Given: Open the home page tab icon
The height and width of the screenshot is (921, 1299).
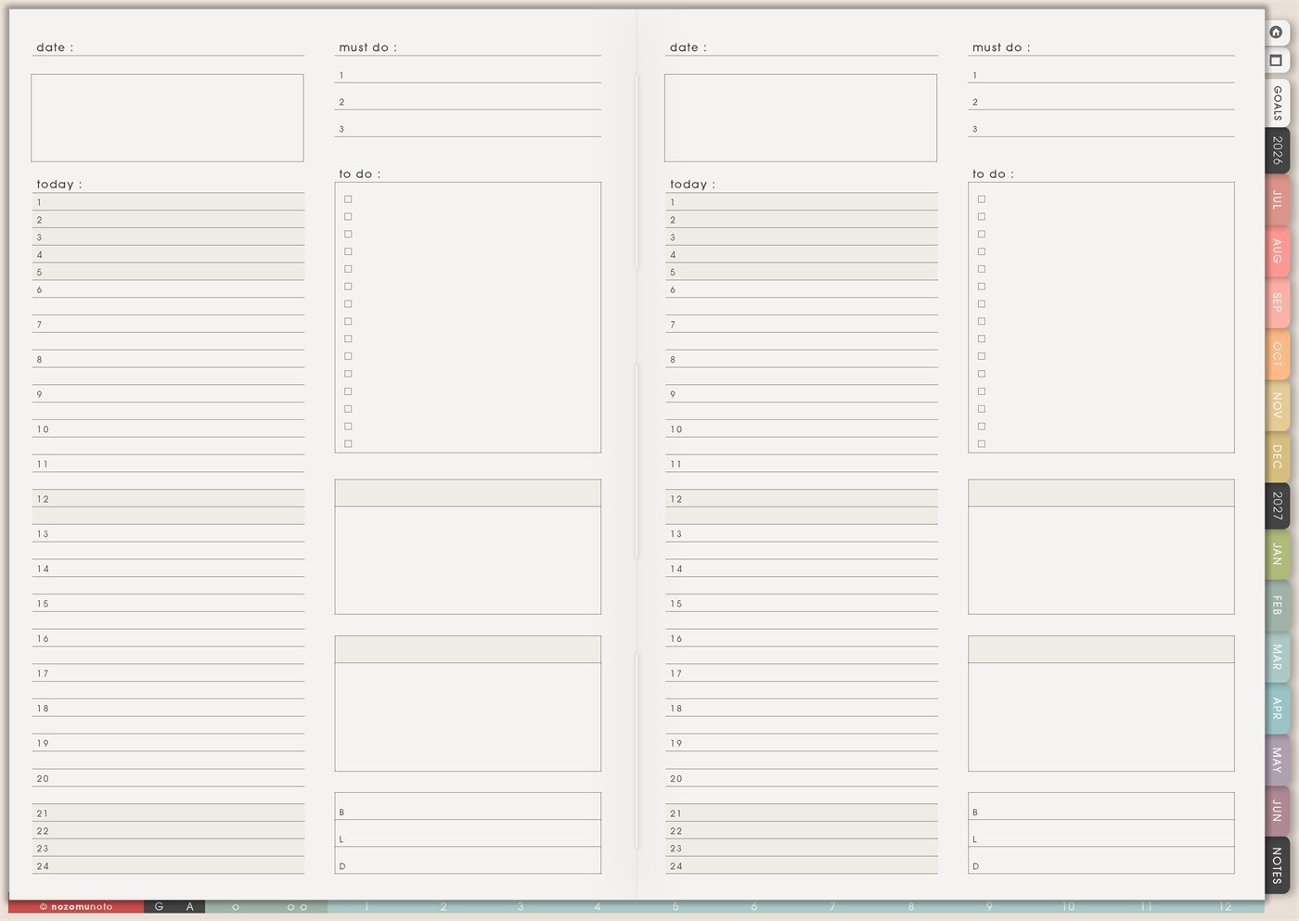Looking at the screenshot, I should 1277,32.
